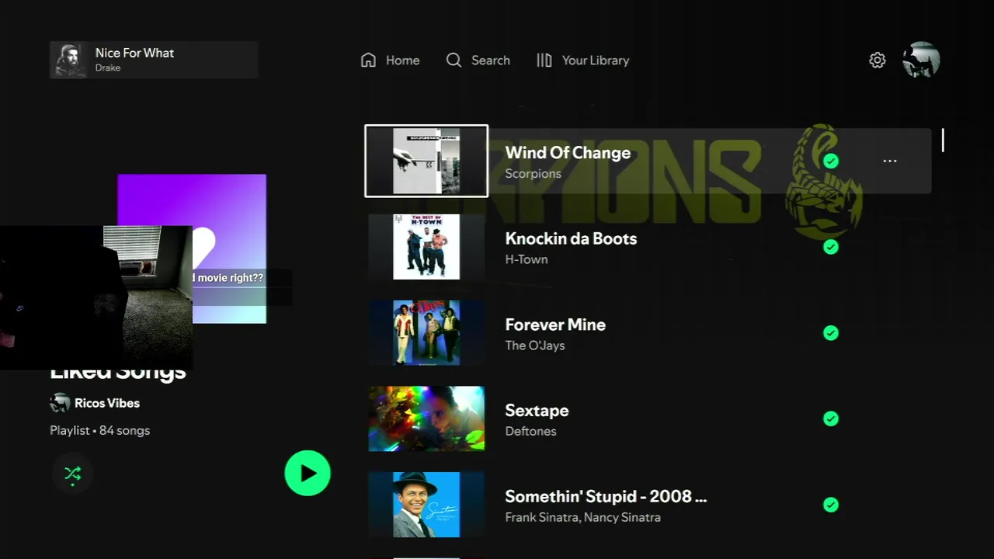Play the Liked Songs playlist
Image resolution: width=994 pixels, height=559 pixels.
pos(308,473)
